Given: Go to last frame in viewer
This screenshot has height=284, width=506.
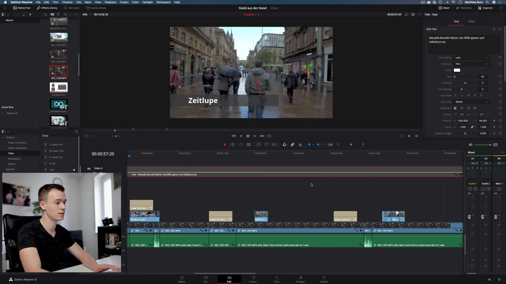Looking at the screenshot, I should pos(262,136).
